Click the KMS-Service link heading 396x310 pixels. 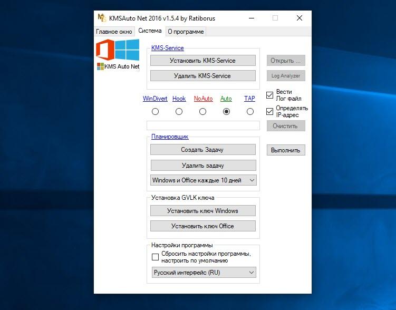pos(168,48)
